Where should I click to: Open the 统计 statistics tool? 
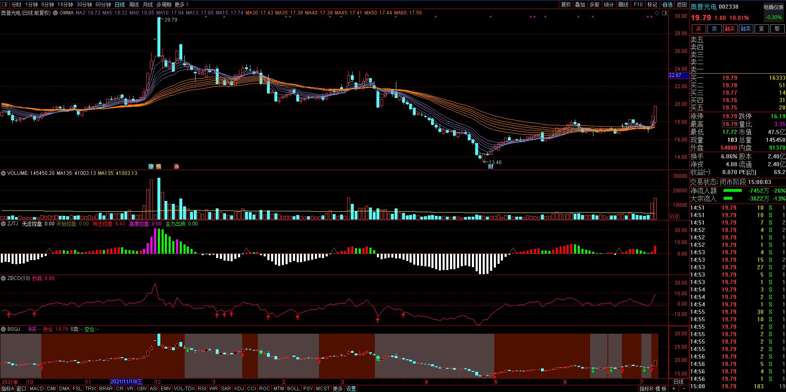(x=609, y=5)
